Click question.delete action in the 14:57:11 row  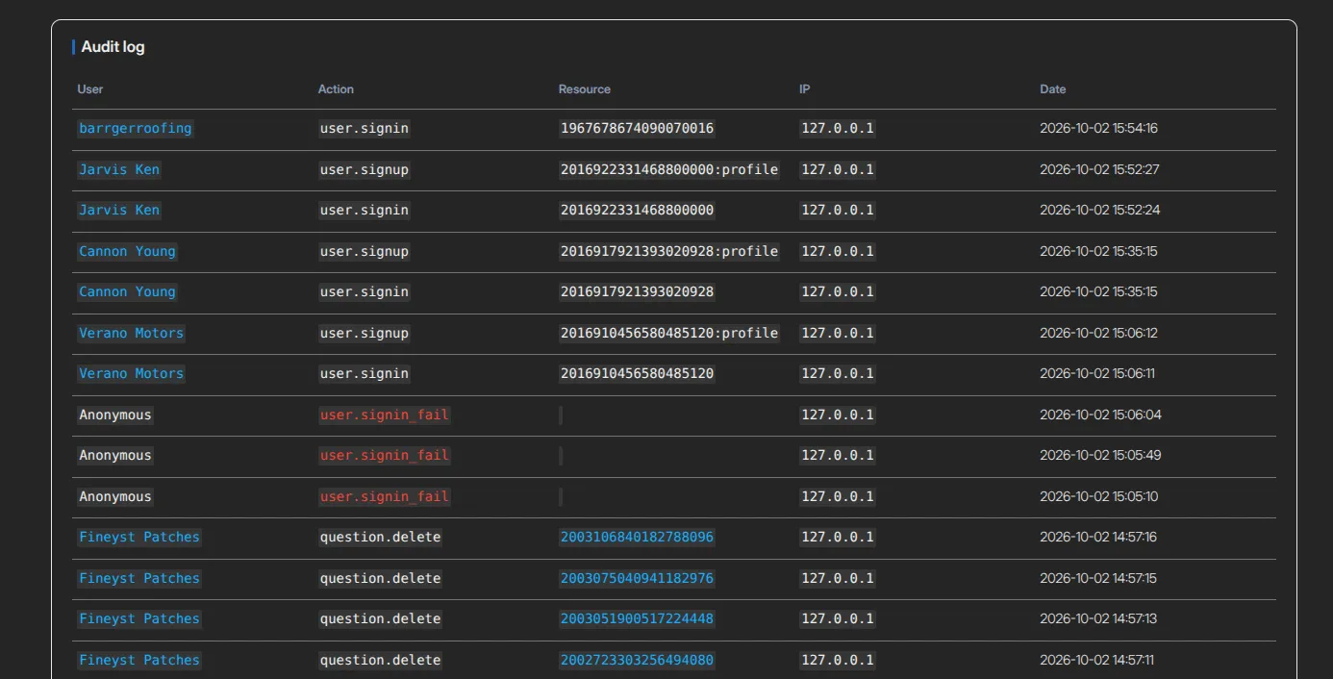[x=381, y=660]
